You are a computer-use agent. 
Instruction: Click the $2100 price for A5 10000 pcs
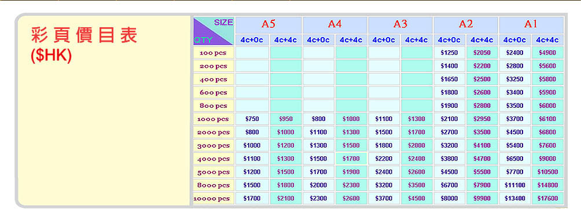click(x=285, y=199)
